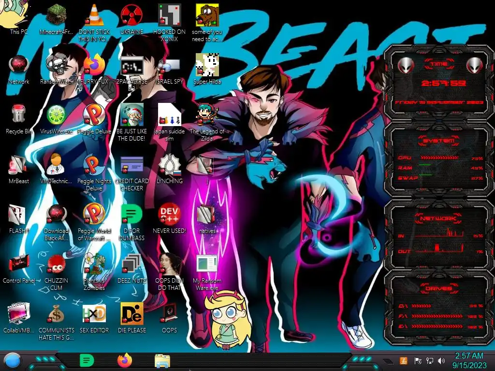Click the Firefox FURRY FUX shortcut
Image resolution: width=495 pixels, height=371 pixels.
point(94,65)
